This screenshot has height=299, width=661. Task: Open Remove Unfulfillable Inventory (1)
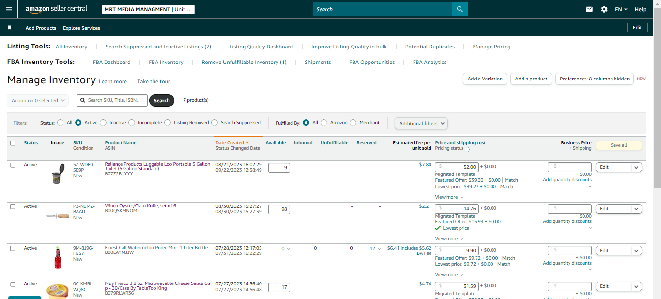click(x=244, y=63)
